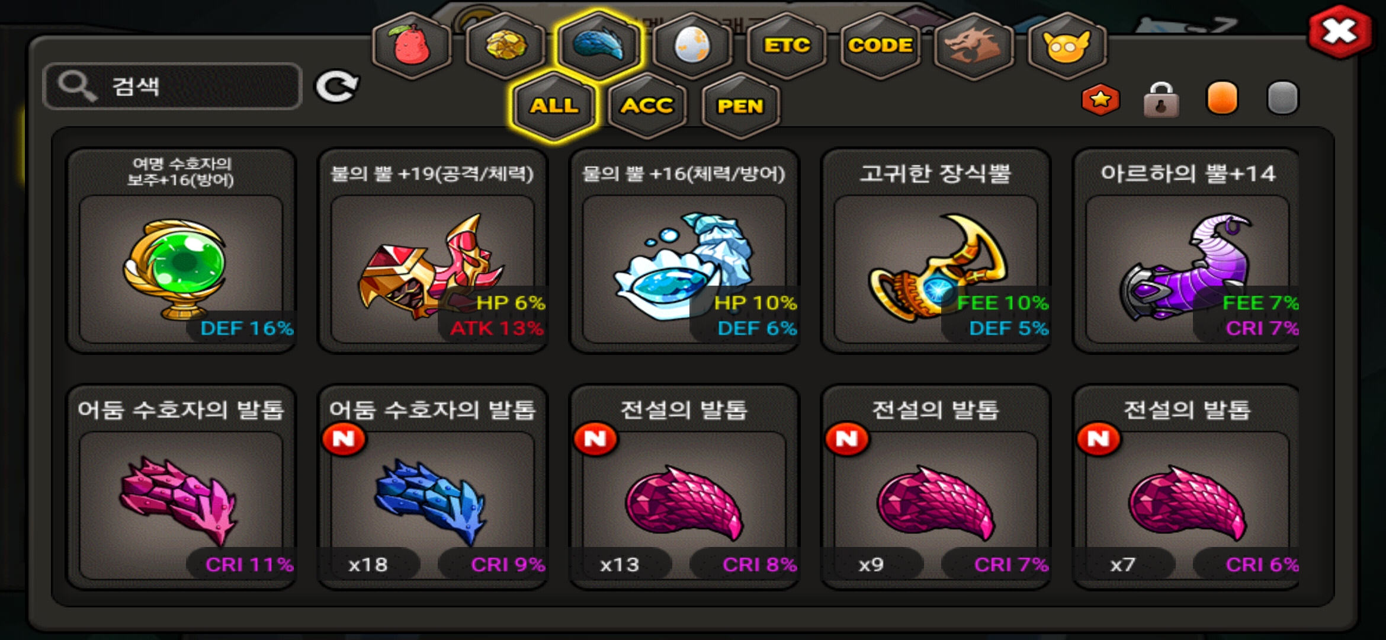
Task: Open the spotted egg category tab
Action: click(692, 46)
